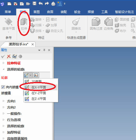
Task: Expand the 拉伸特征 section
Action: 3,63
